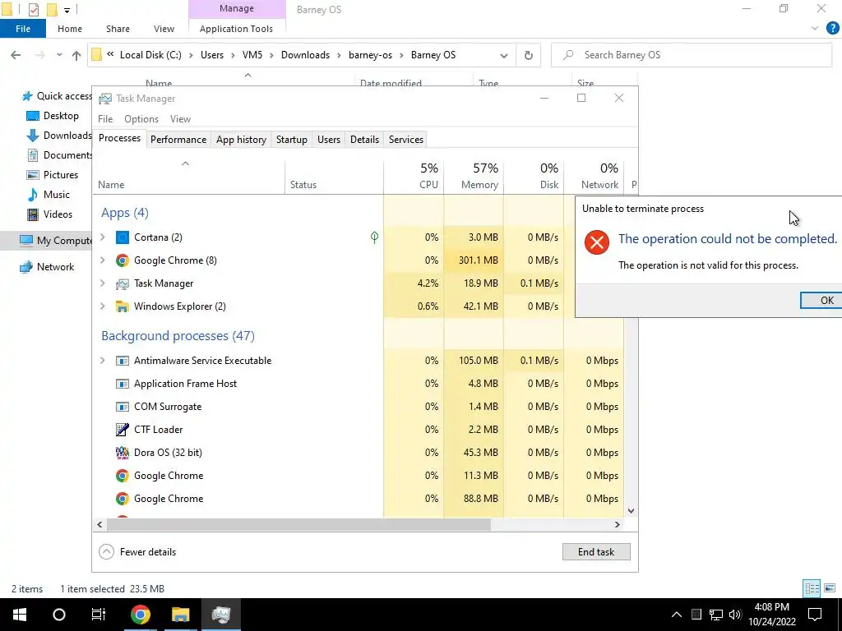Click the Antimalware Service Executable icon

coord(123,361)
